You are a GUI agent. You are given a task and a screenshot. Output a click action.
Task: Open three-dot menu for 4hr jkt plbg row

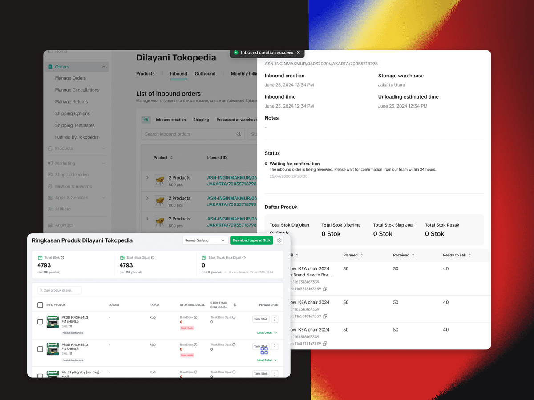tap(275, 374)
